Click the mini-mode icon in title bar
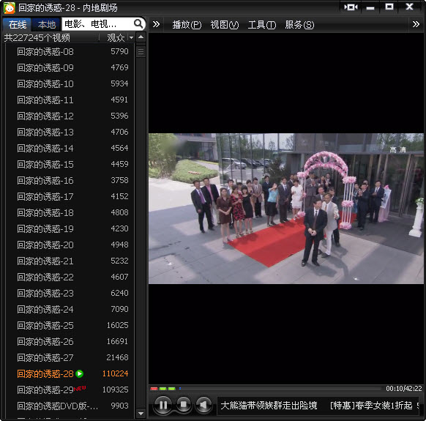The height and width of the screenshot is (421, 426). pyautogui.click(x=351, y=7)
